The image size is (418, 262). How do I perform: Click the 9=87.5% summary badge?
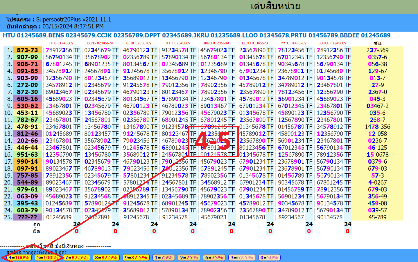pyautogui.click(x=136, y=258)
